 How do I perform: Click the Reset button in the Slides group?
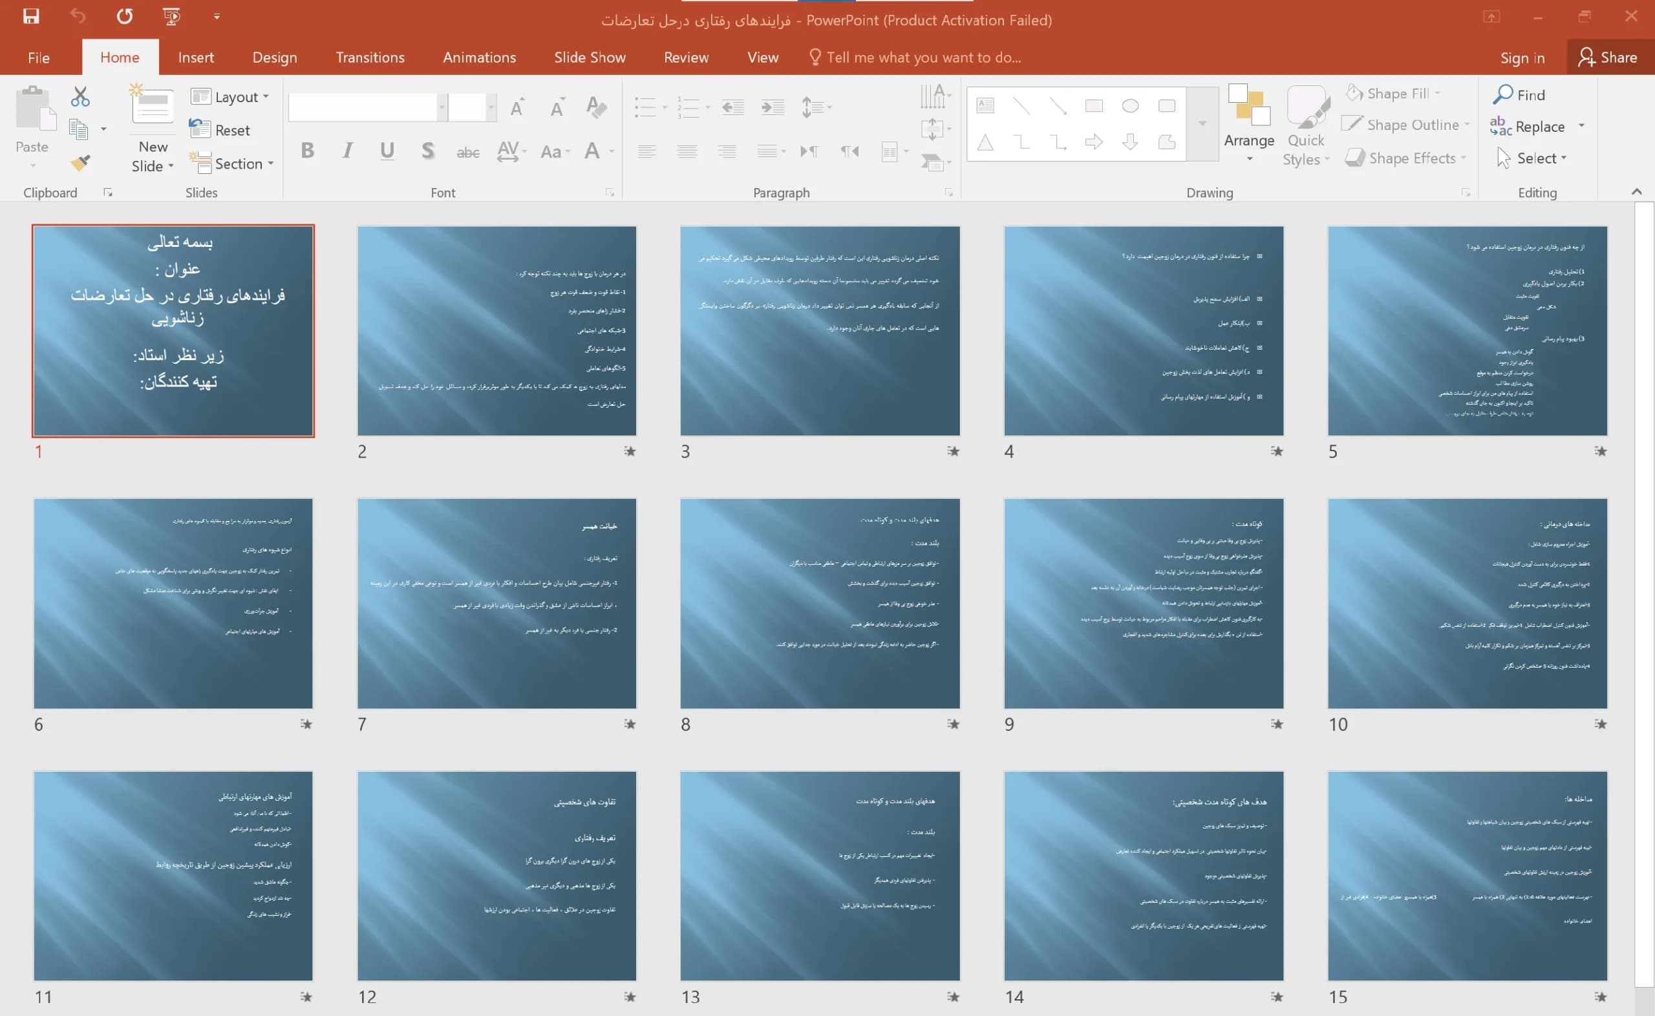[220, 130]
